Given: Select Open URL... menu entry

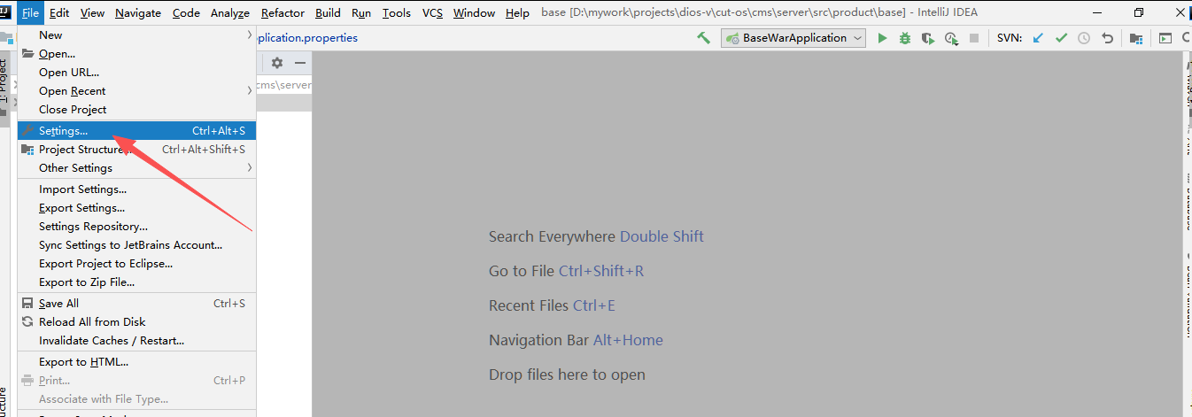Looking at the screenshot, I should tap(136, 73).
